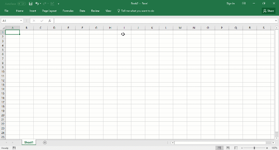Click inside the formula bar input
The width and height of the screenshot is (279, 150).
click(164, 21)
